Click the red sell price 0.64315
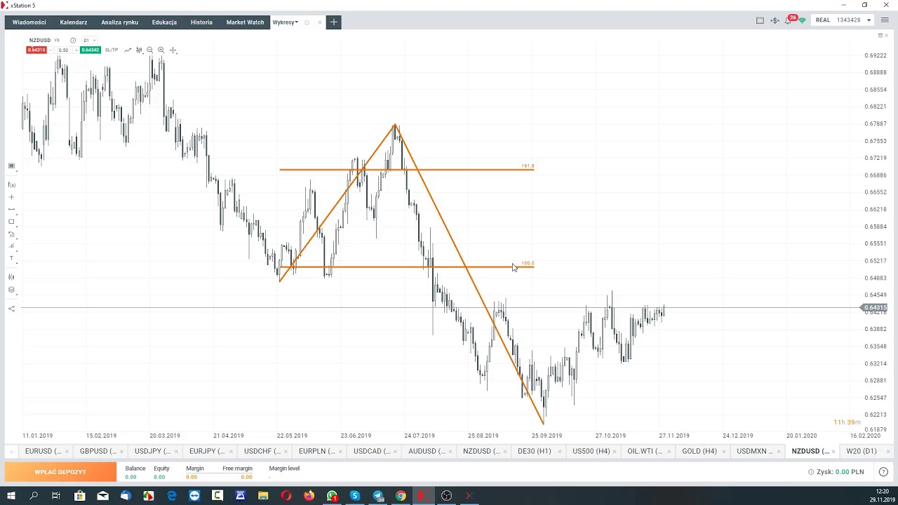Viewport: 898px width, 505px height. [x=36, y=50]
